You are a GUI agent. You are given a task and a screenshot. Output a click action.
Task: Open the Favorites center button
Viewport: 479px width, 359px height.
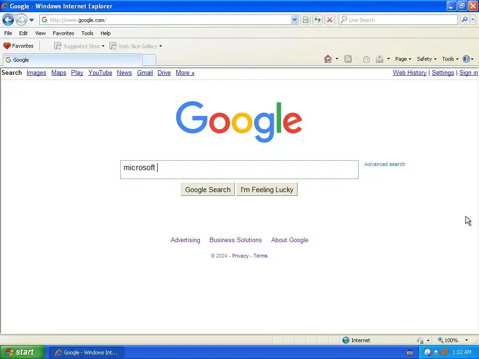click(x=18, y=46)
